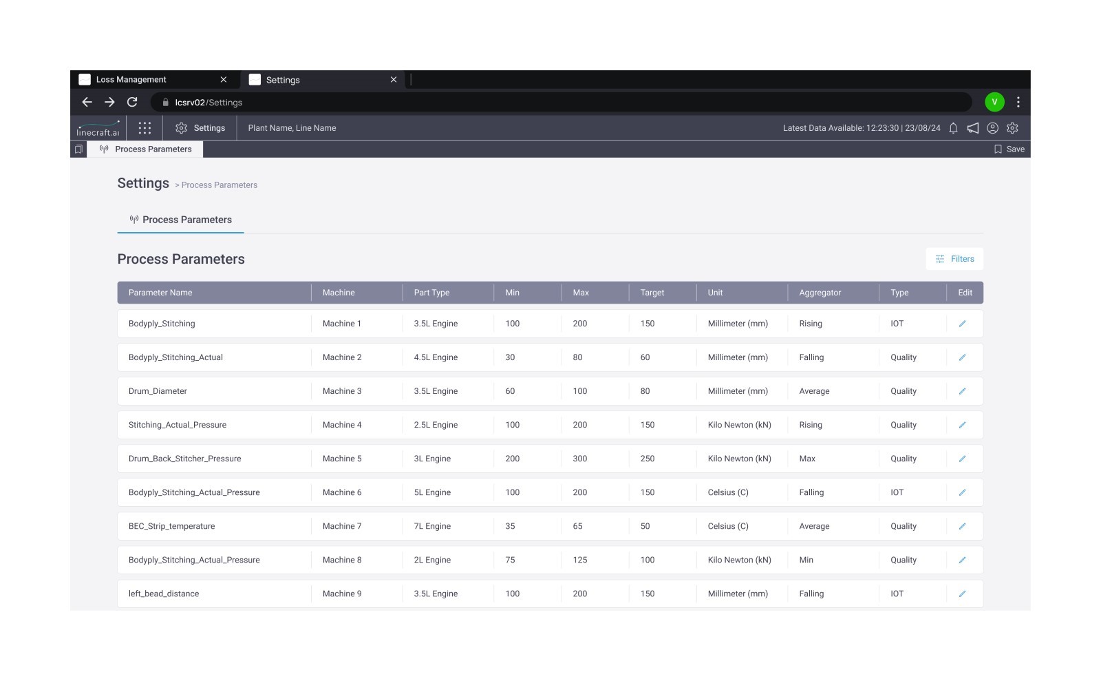The height and width of the screenshot is (681, 1101).
Task: Click the Celsius (C) unit in Machine 7 row
Action: click(x=728, y=526)
